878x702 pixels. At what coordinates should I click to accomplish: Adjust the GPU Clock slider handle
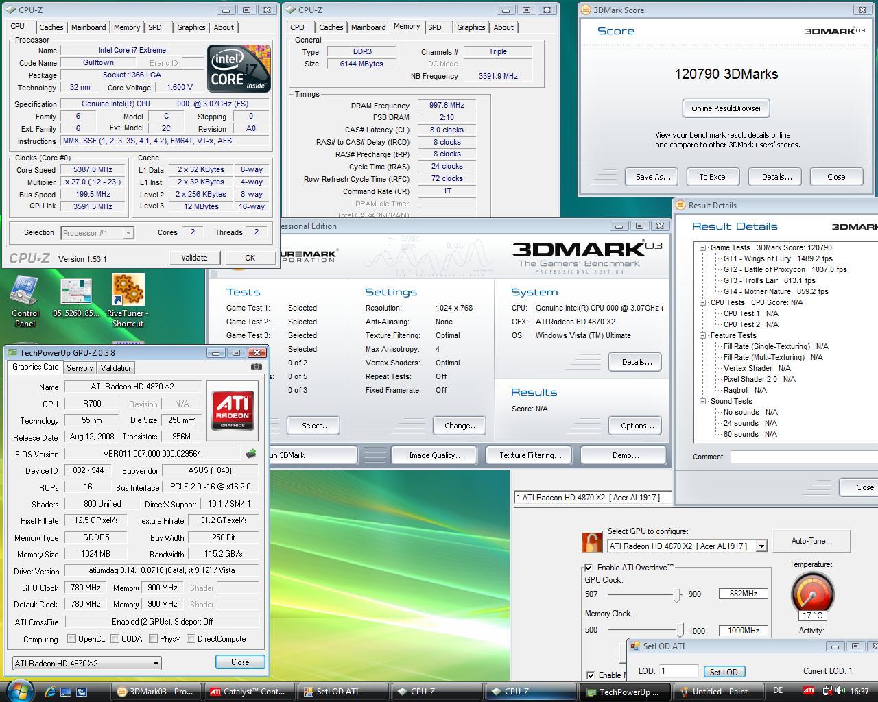tap(678, 594)
